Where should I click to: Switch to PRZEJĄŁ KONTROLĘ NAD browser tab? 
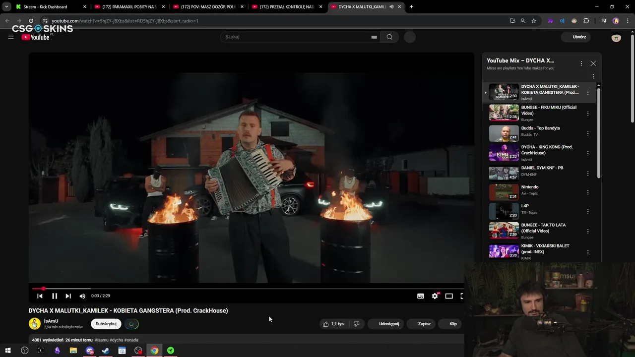(x=287, y=7)
